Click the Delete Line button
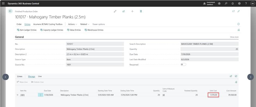This screenshot has height=107, width=256. [37, 82]
